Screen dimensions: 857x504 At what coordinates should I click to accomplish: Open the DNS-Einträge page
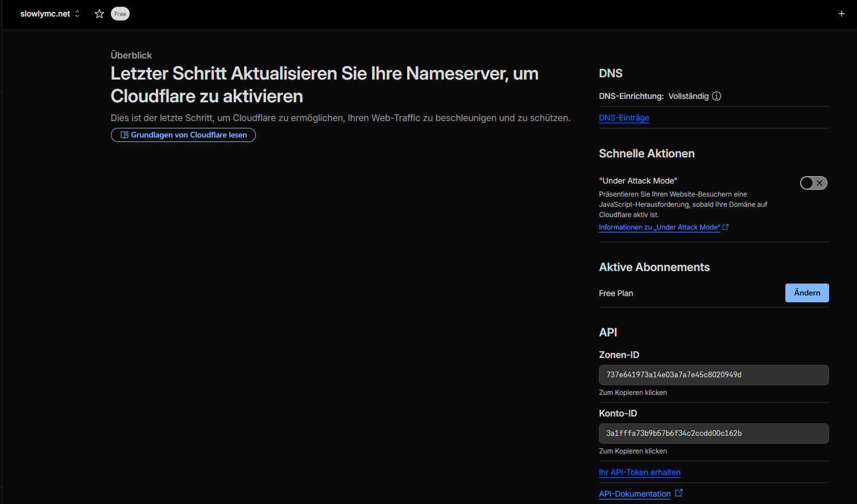(x=623, y=118)
